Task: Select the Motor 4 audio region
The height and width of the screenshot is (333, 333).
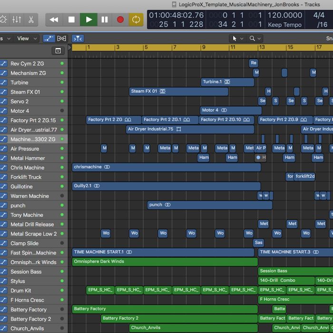Action: 231,110
